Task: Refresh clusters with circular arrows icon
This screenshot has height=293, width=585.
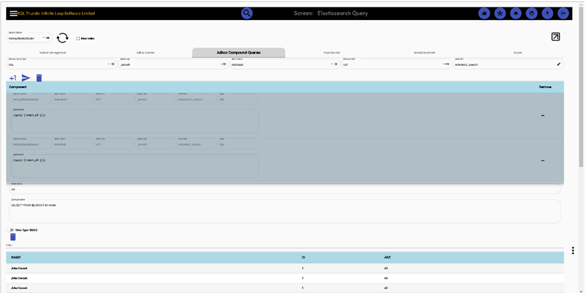Action: click(62, 38)
